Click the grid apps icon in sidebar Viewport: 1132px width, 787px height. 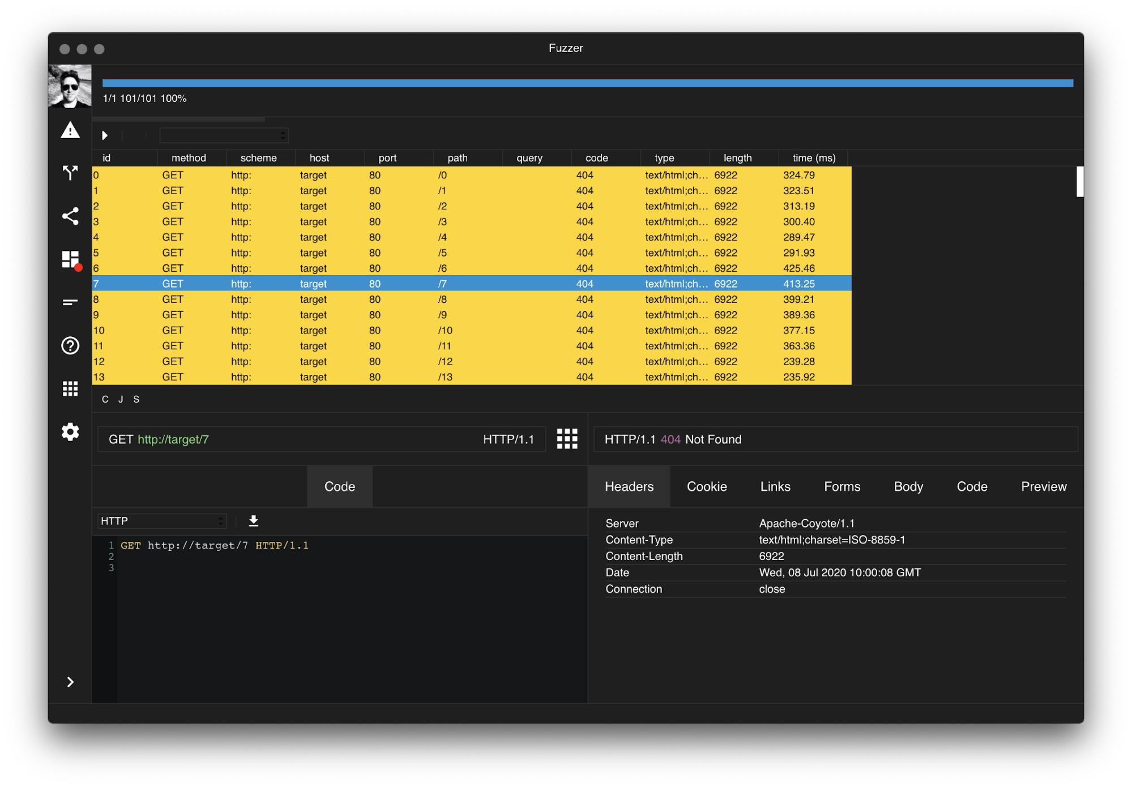point(70,388)
